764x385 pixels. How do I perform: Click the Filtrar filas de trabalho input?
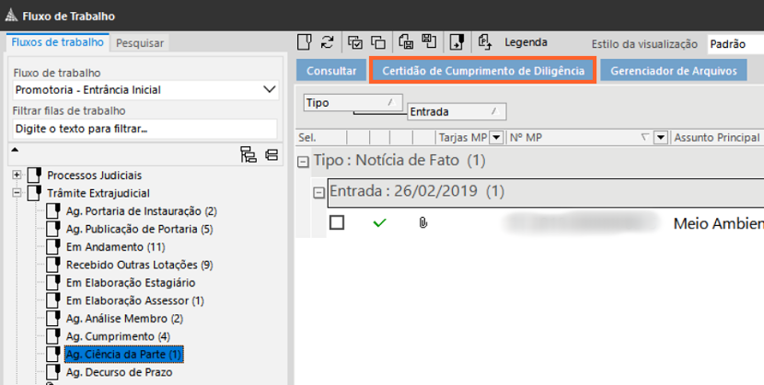(x=145, y=129)
